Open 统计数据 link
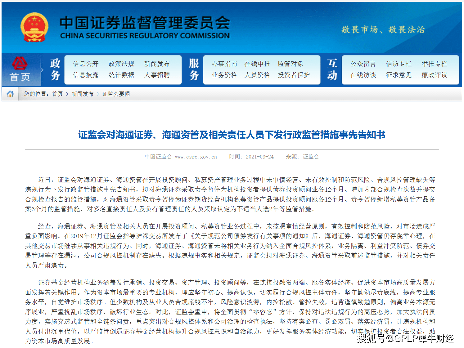464x348 pixels. 121,75
